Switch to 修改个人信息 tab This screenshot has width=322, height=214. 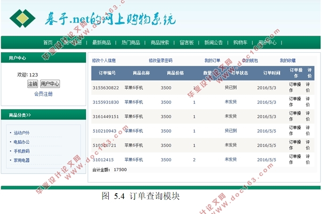[104, 61]
